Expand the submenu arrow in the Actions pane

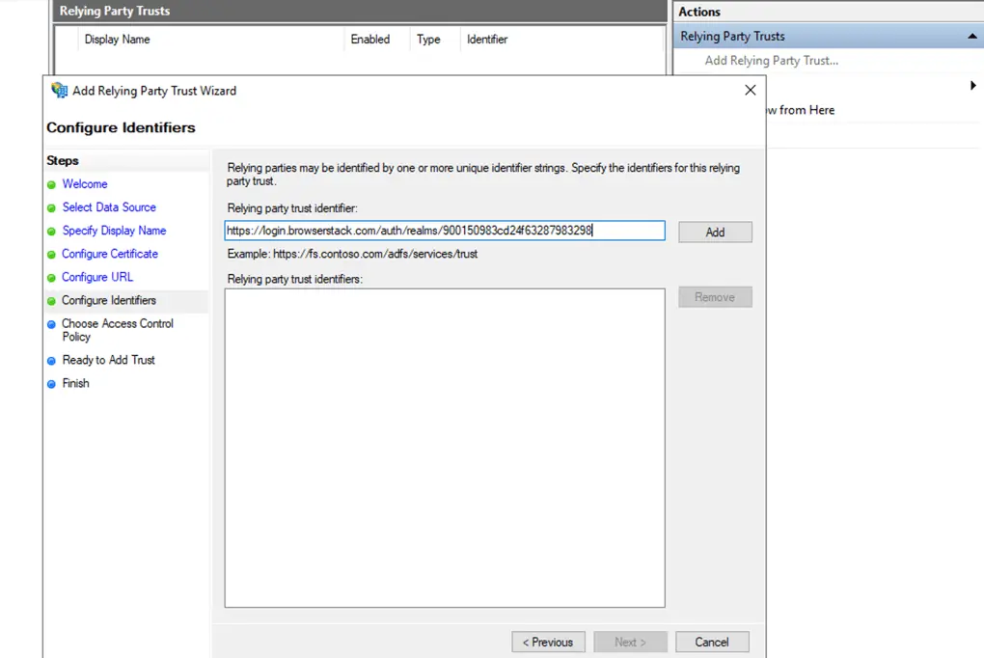[972, 86]
